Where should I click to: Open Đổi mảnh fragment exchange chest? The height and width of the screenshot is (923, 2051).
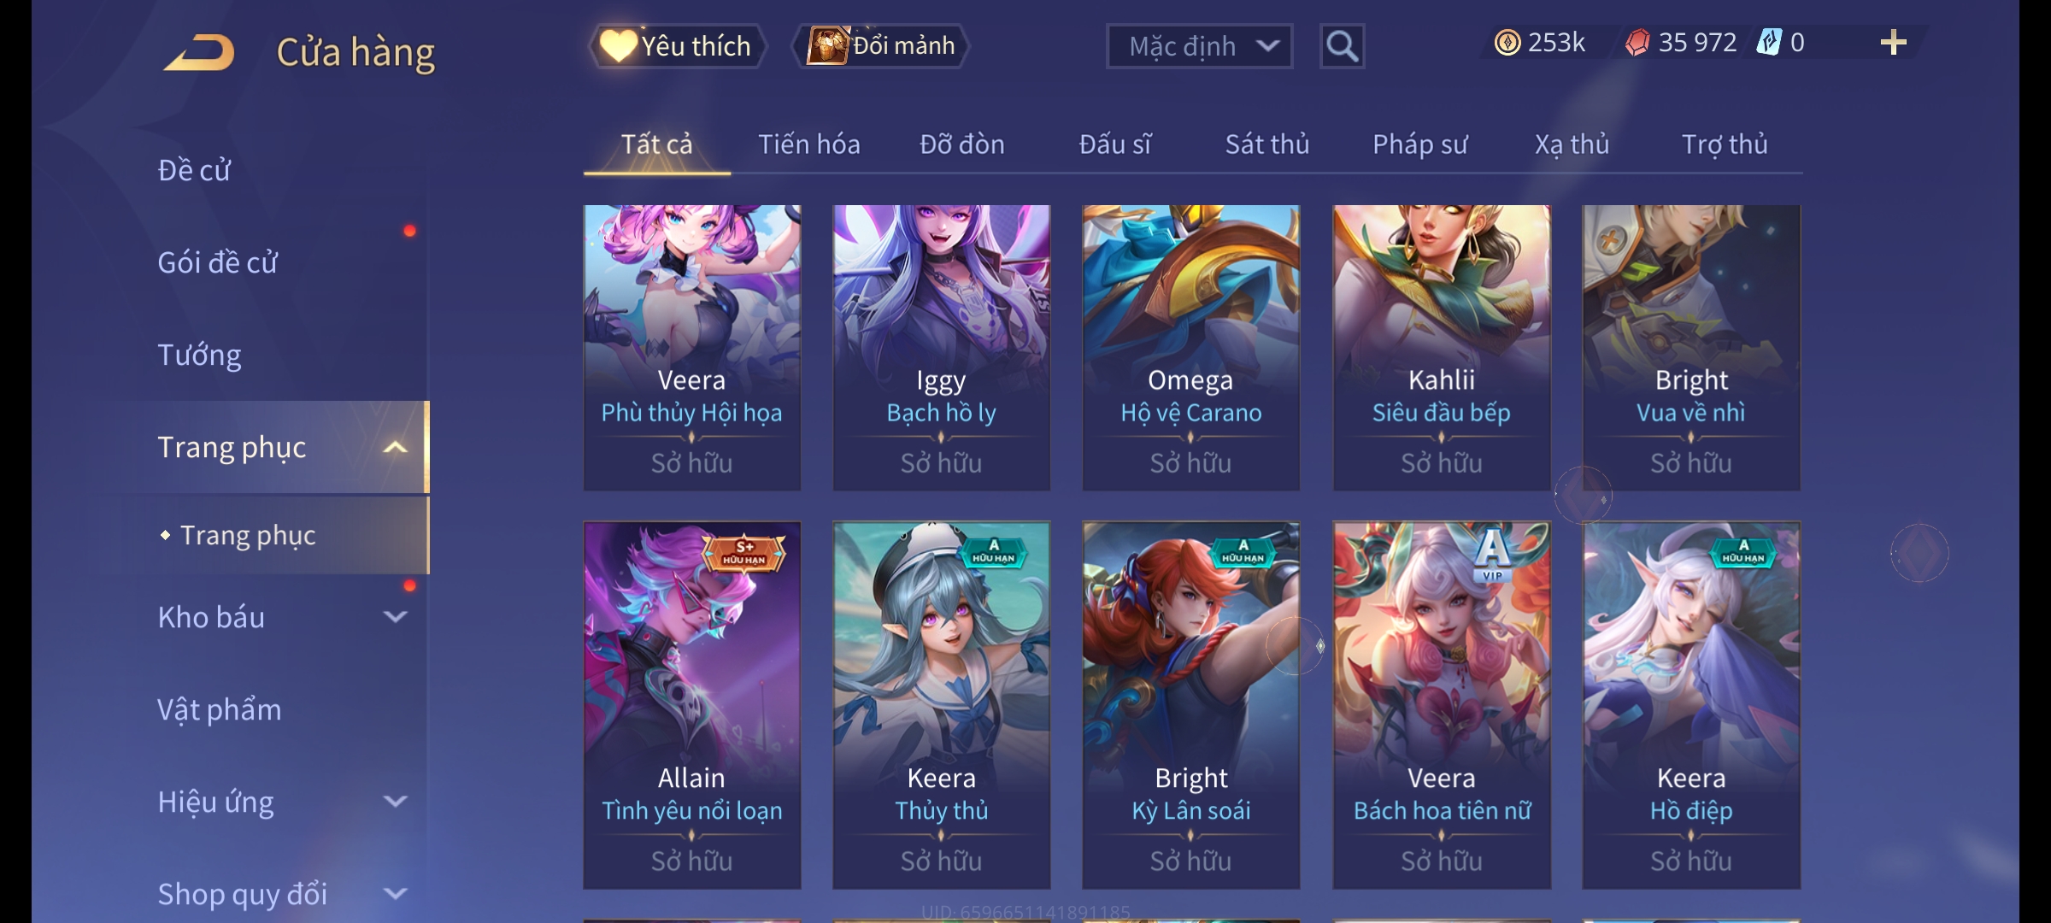[881, 46]
